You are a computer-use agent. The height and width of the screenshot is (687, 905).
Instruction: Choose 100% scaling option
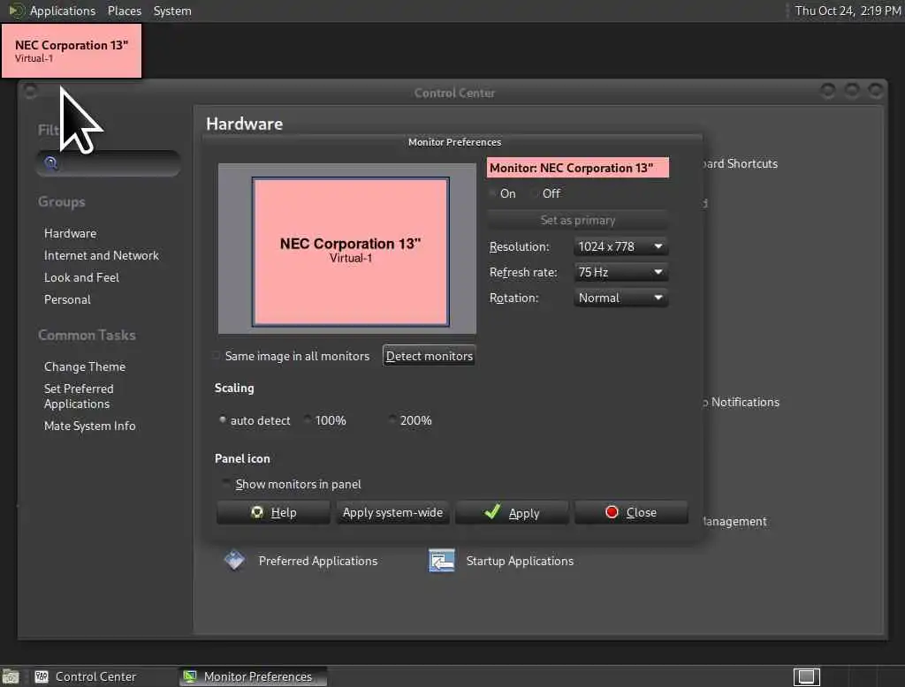307,420
